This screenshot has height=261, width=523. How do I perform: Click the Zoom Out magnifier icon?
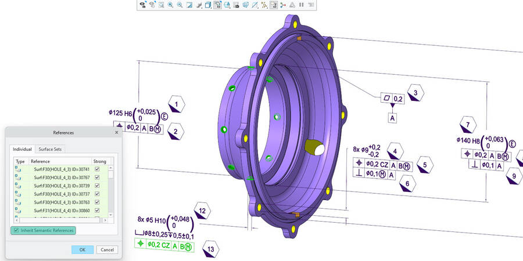tap(180, 5)
